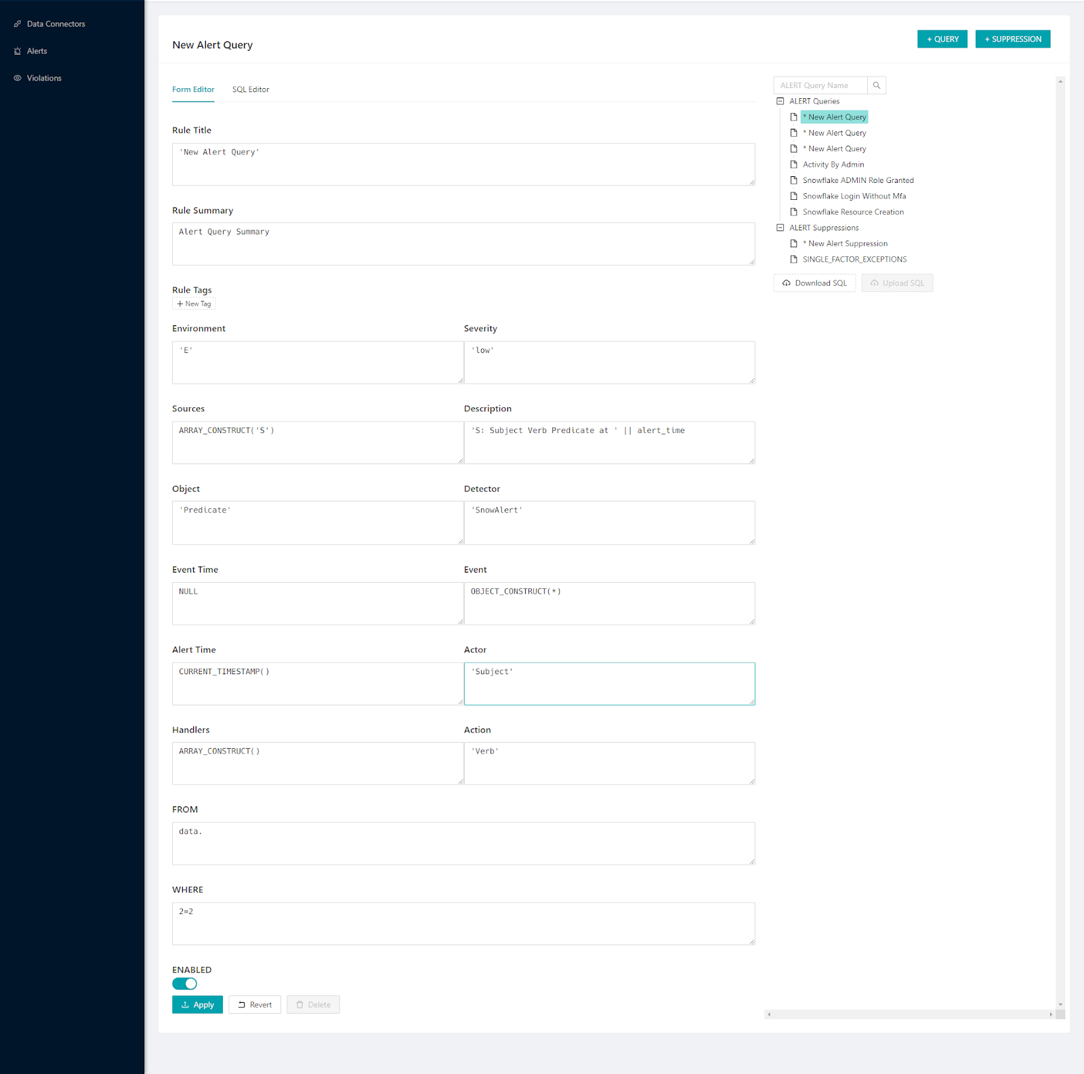Collapse the ALERT Queries tree
The image size is (1084, 1074).
coord(780,101)
